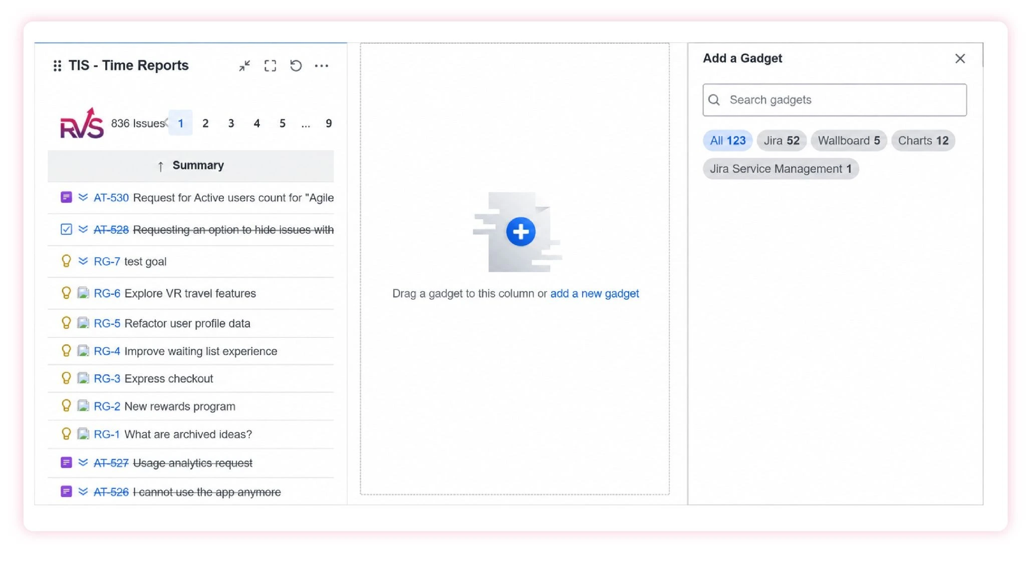Click the 'add a new gadget' link
The width and height of the screenshot is (1026, 561).
(x=595, y=293)
